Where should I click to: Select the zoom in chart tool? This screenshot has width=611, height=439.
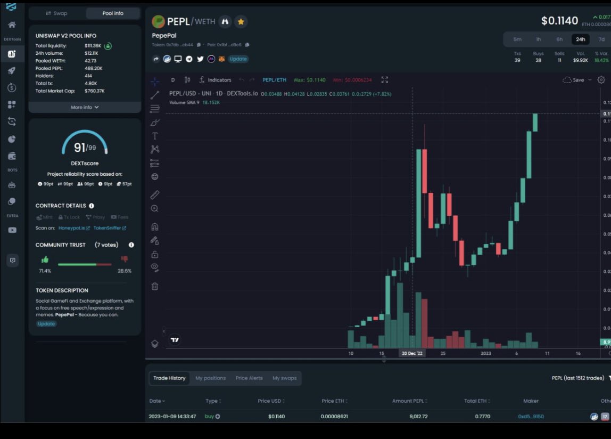pyautogui.click(x=155, y=208)
